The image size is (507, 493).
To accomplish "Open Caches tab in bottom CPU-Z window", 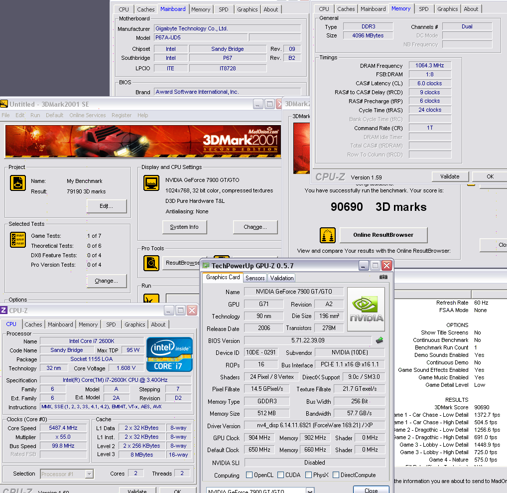I will (33, 325).
